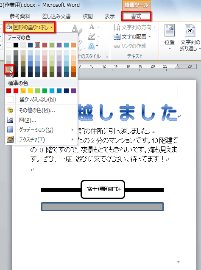Open the 位置 position button
Image resolution: width=201 pixels, height=270 pixels.
(170, 37)
